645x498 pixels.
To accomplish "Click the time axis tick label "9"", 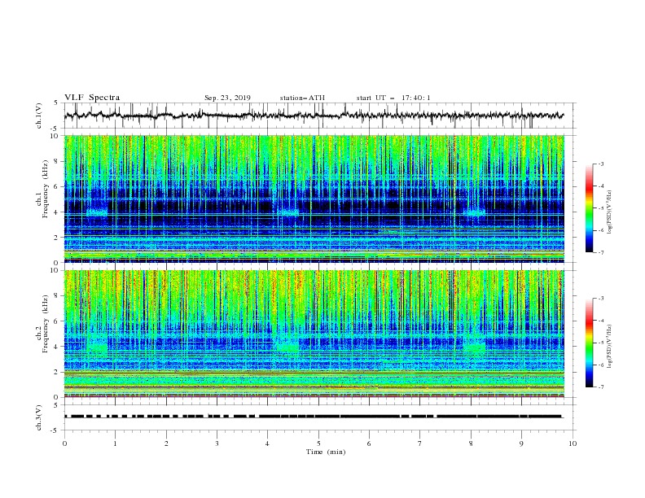I will point(521,443).
